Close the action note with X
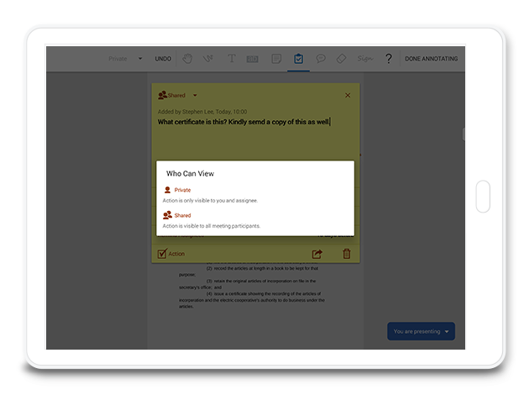This screenshot has width=529, height=395. [348, 95]
